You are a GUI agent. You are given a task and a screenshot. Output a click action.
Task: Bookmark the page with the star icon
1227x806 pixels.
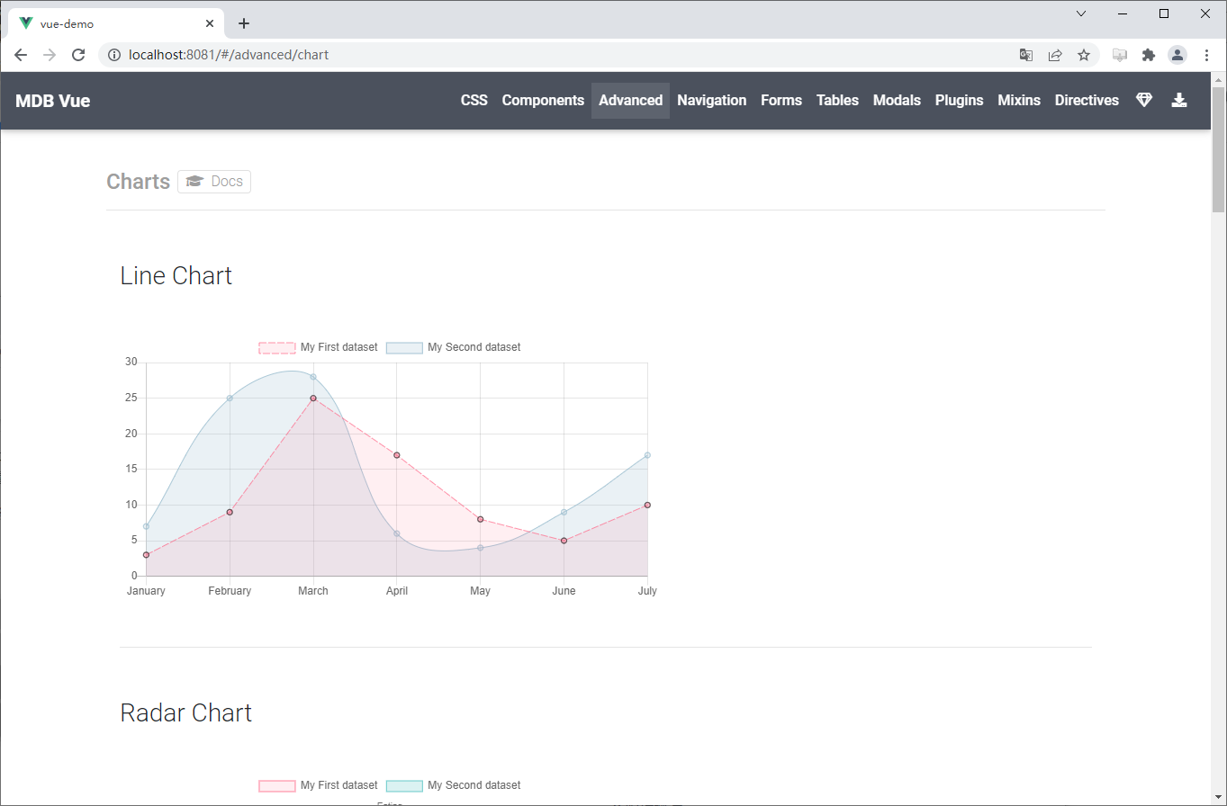pos(1084,55)
